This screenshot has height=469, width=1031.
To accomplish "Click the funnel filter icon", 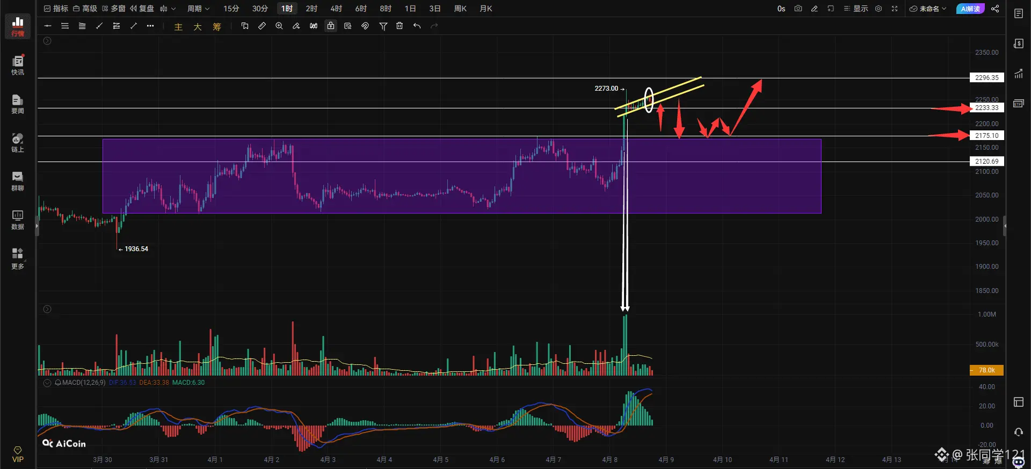I will pyautogui.click(x=383, y=26).
